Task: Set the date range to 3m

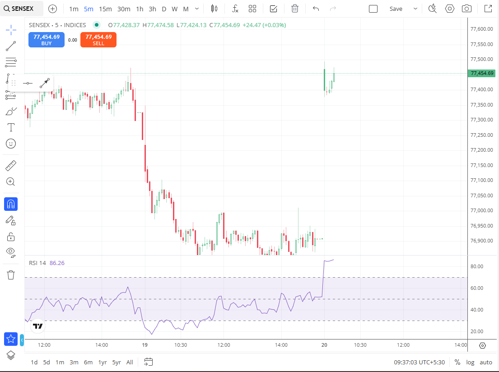Action: click(x=74, y=362)
